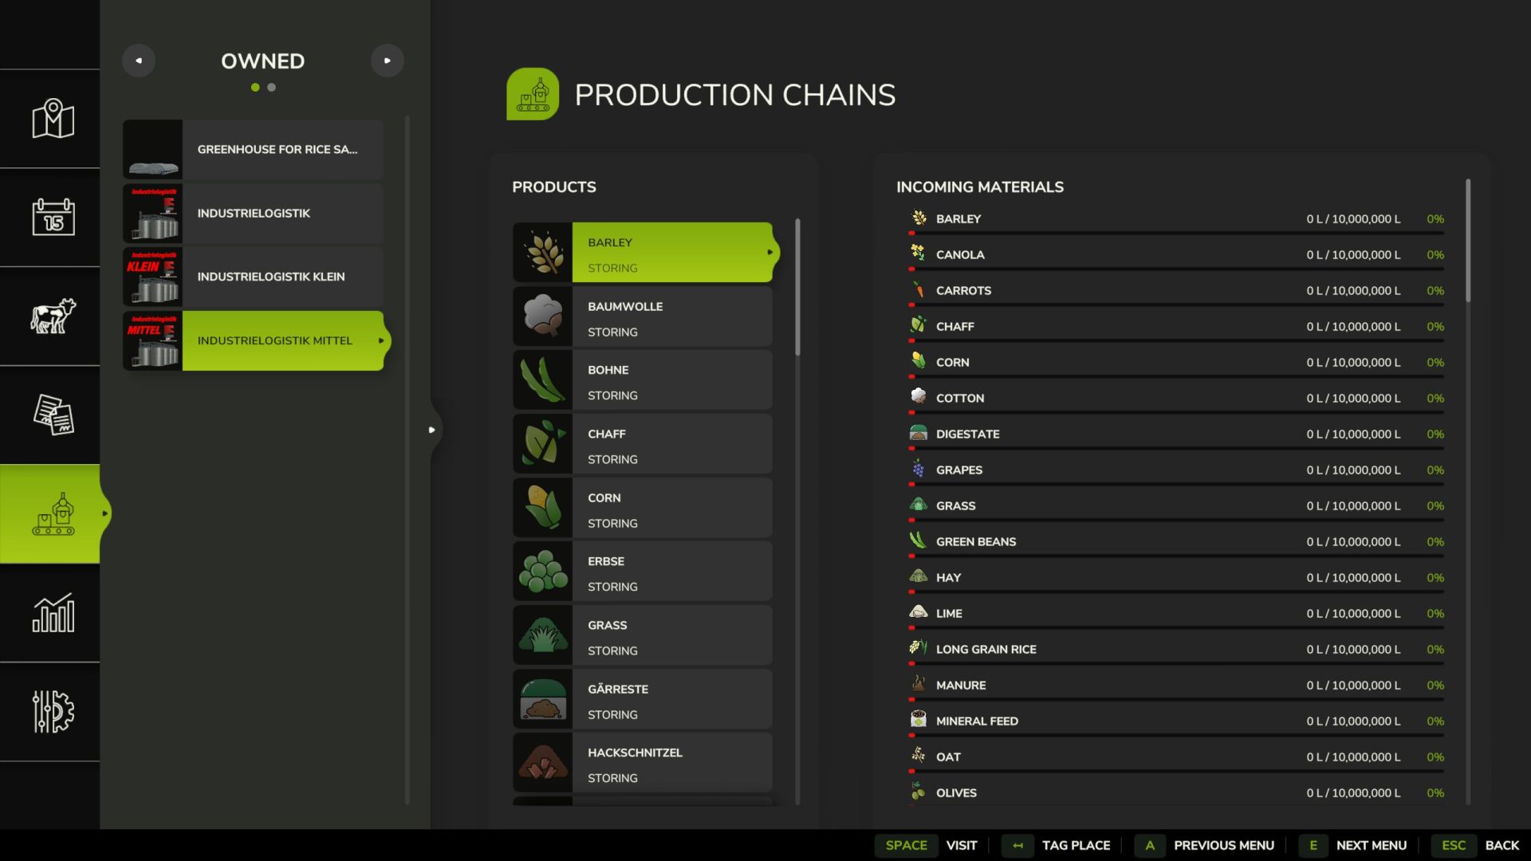Select first page dot under Owned
Screen dimensions: 1531x861
click(x=255, y=88)
